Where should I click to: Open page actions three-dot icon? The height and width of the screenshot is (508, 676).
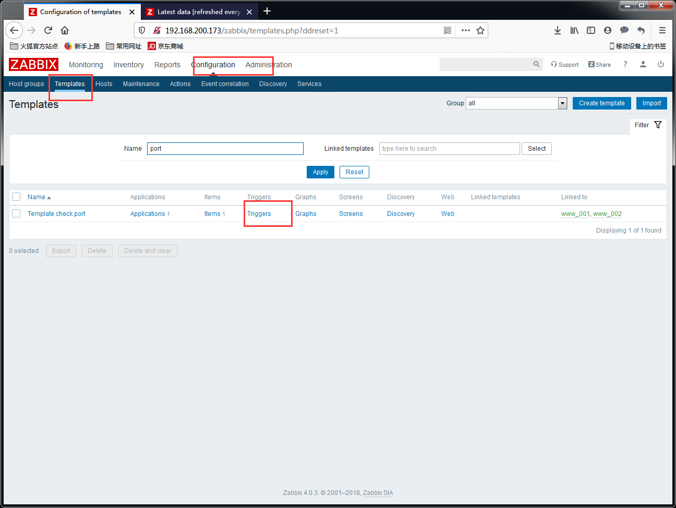tap(466, 30)
